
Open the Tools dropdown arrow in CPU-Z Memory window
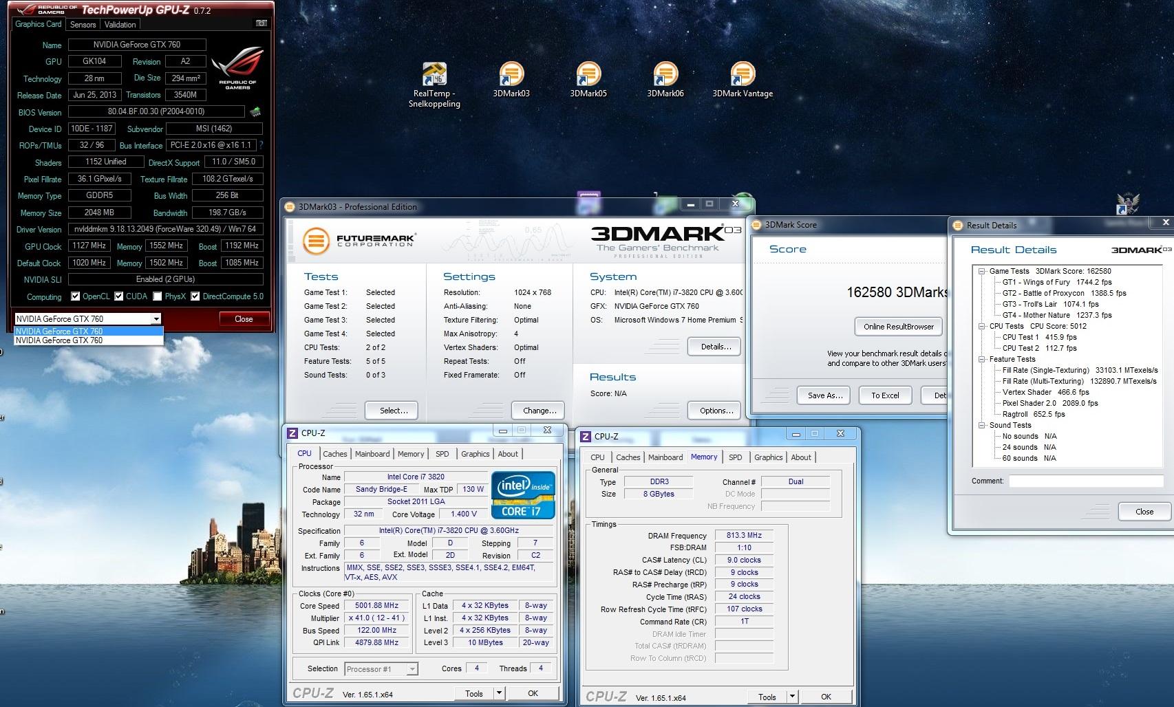(792, 697)
